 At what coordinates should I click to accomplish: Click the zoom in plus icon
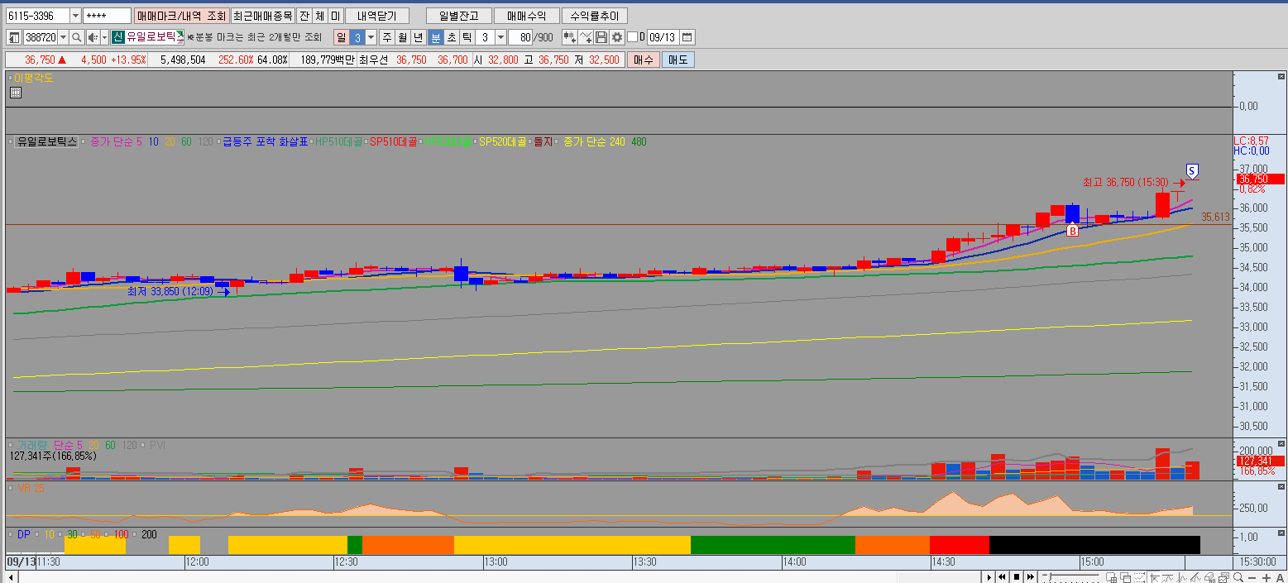(1266, 577)
